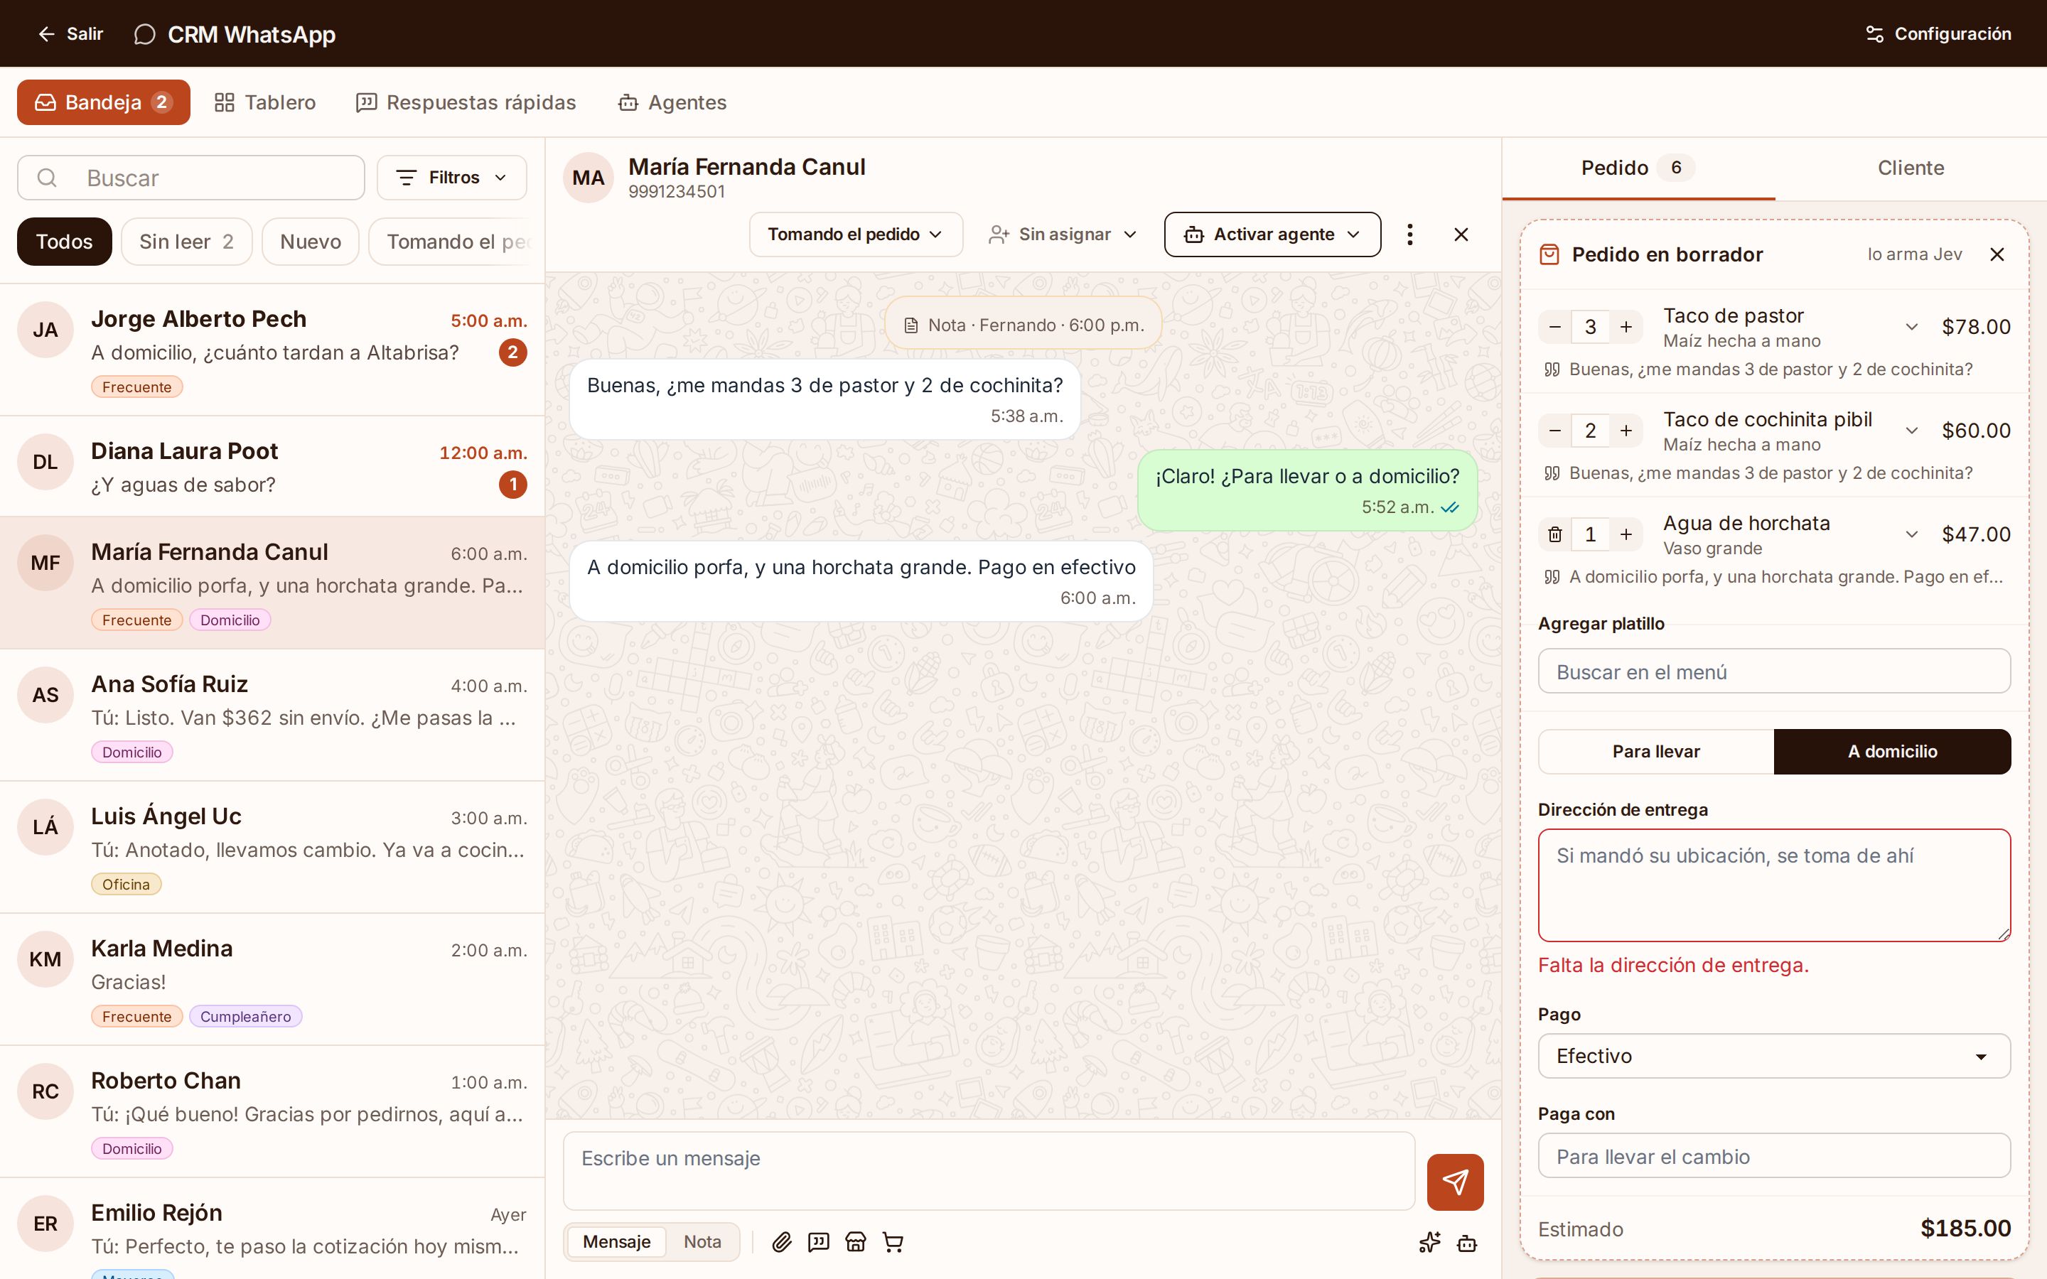Expand Taco de pastor variant chevron
Image resolution: width=2047 pixels, height=1279 pixels.
1911,328
